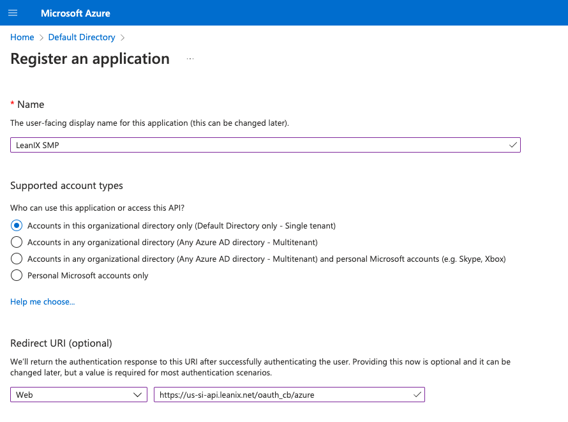The image size is (568, 422).
Task: Open the ellipsis more-options next to page title
Action: click(190, 59)
